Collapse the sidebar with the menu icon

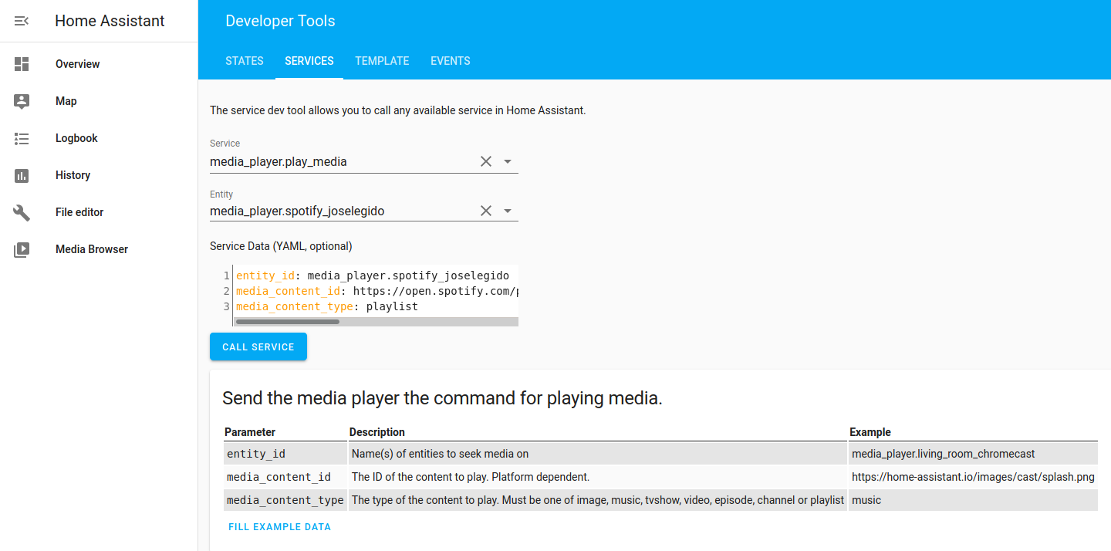(22, 21)
